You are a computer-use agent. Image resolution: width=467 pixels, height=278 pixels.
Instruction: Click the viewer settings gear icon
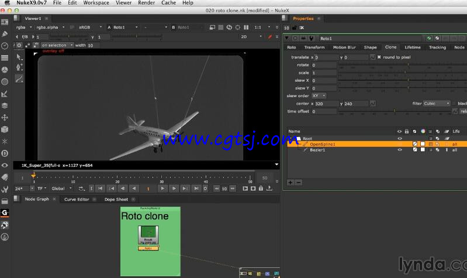19,45
